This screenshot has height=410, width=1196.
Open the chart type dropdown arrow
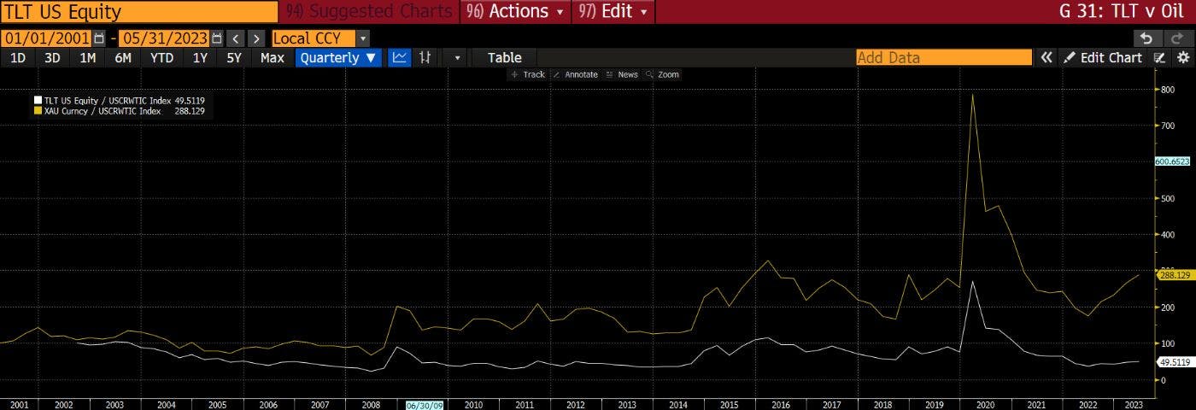tap(457, 57)
